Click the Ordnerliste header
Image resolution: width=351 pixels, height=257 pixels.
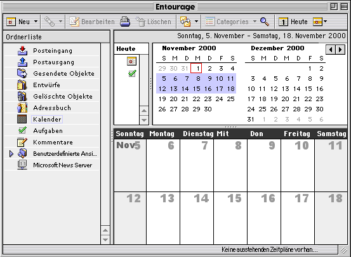56,37
